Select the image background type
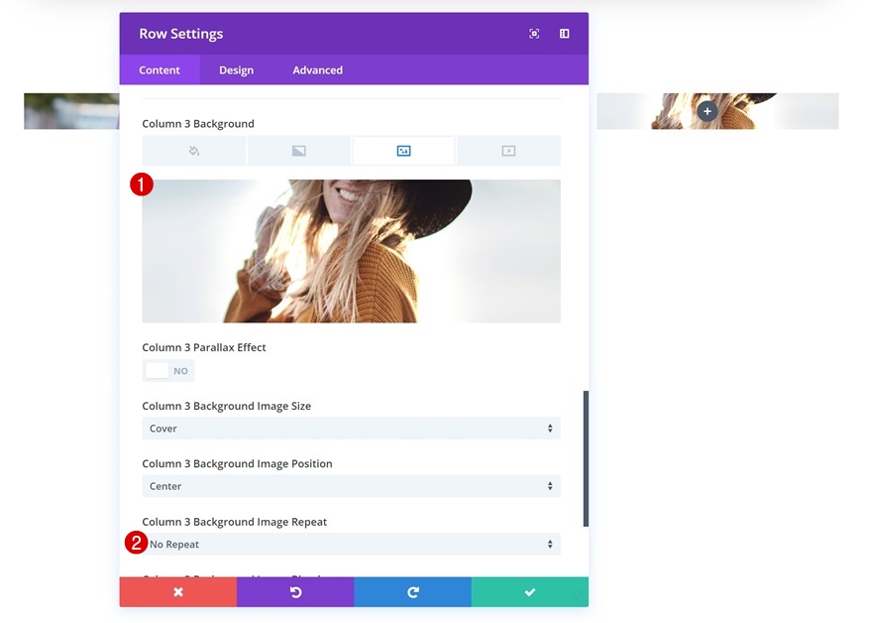The width and height of the screenshot is (872, 623). (403, 150)
